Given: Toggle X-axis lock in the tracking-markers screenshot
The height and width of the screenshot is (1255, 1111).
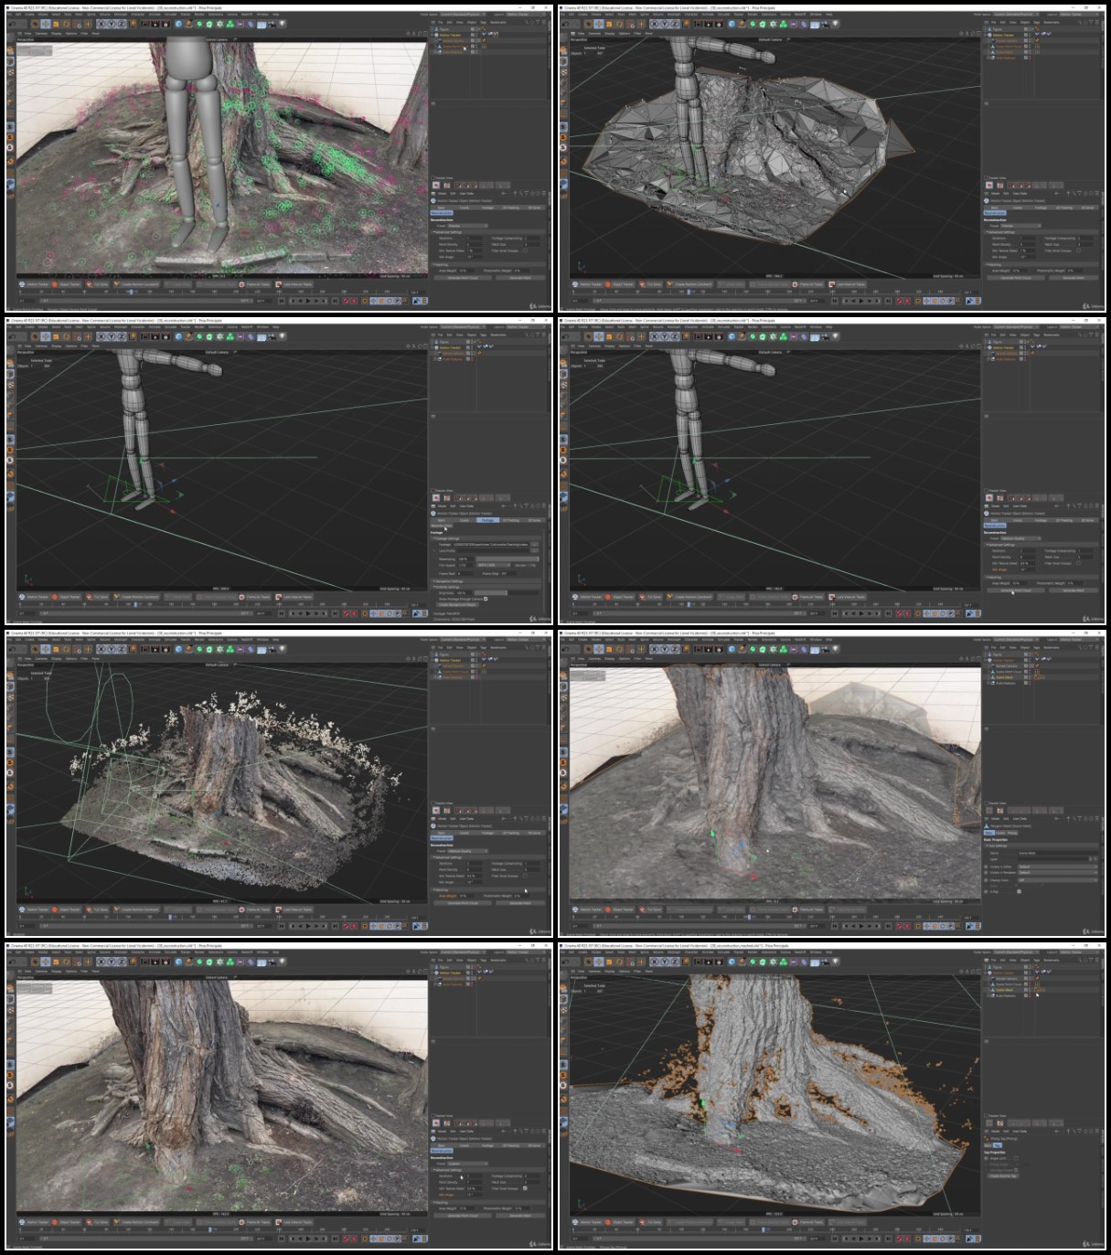Looking at the screenshot, I should tap(101, 24).
